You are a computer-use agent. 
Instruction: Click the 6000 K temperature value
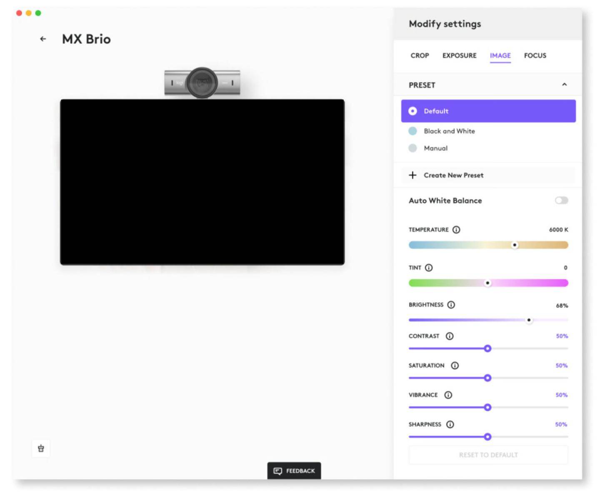[x=558, y=230]
